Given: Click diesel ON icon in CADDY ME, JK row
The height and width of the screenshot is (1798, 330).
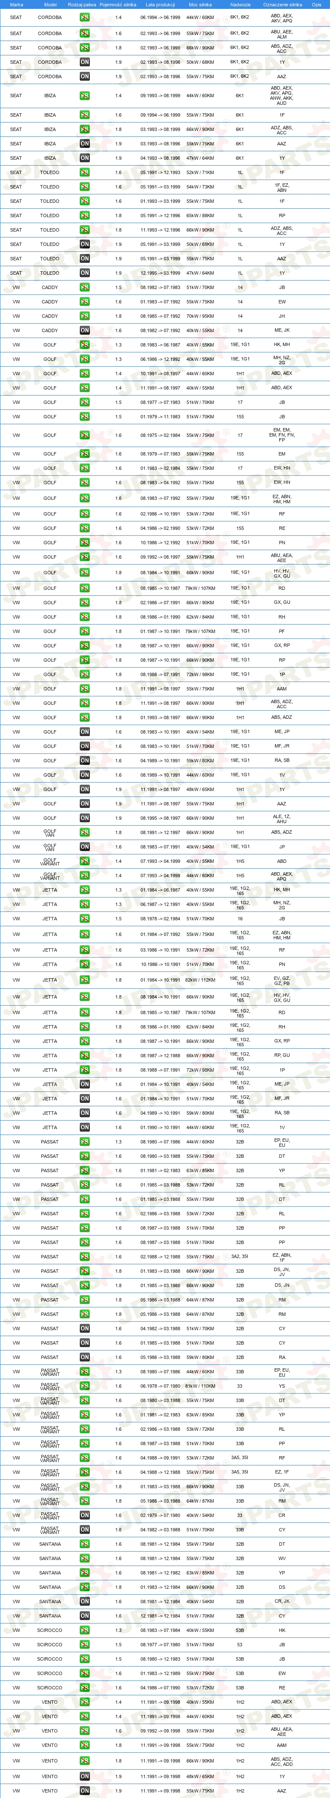Looking at the screenshot, I should (84, 331).
